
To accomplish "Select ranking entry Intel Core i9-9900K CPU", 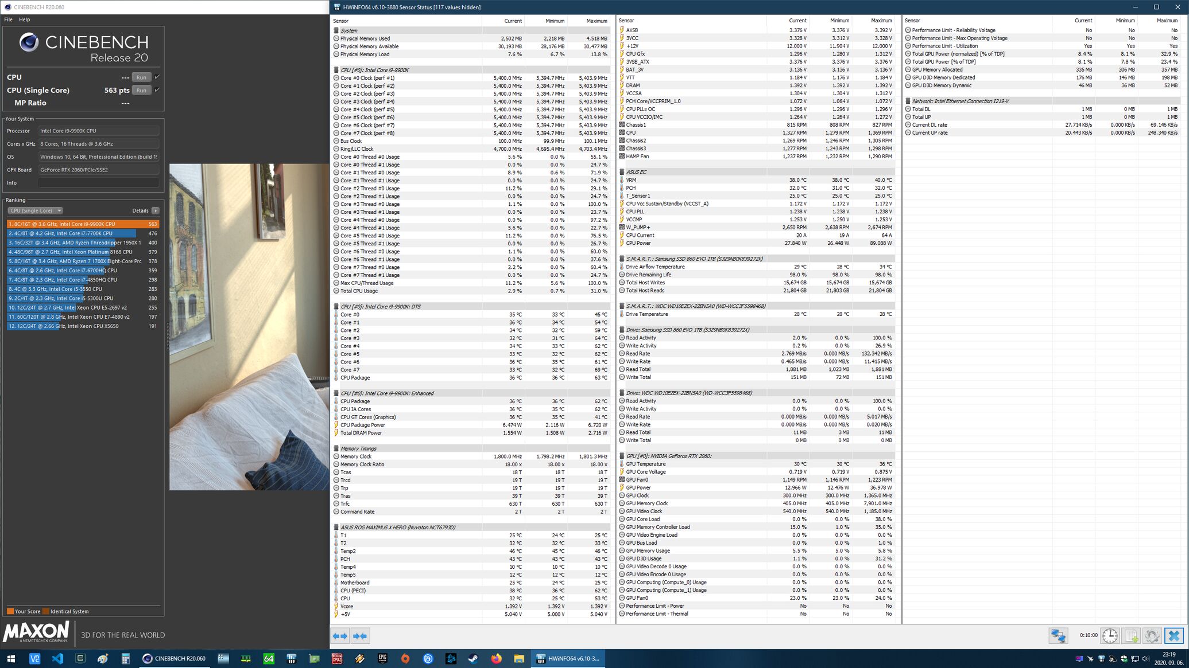I will click(83, 224).
